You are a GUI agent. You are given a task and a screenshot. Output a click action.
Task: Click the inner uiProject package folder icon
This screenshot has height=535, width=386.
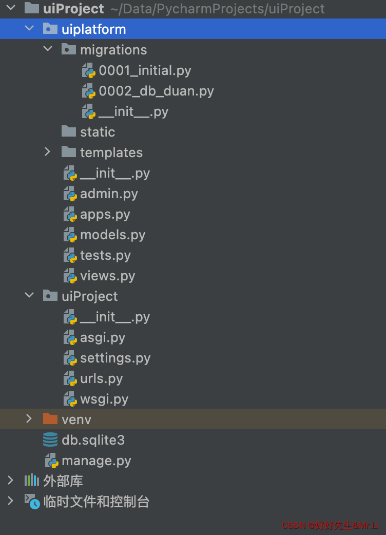pyautogui.click(x=50, y=295)
